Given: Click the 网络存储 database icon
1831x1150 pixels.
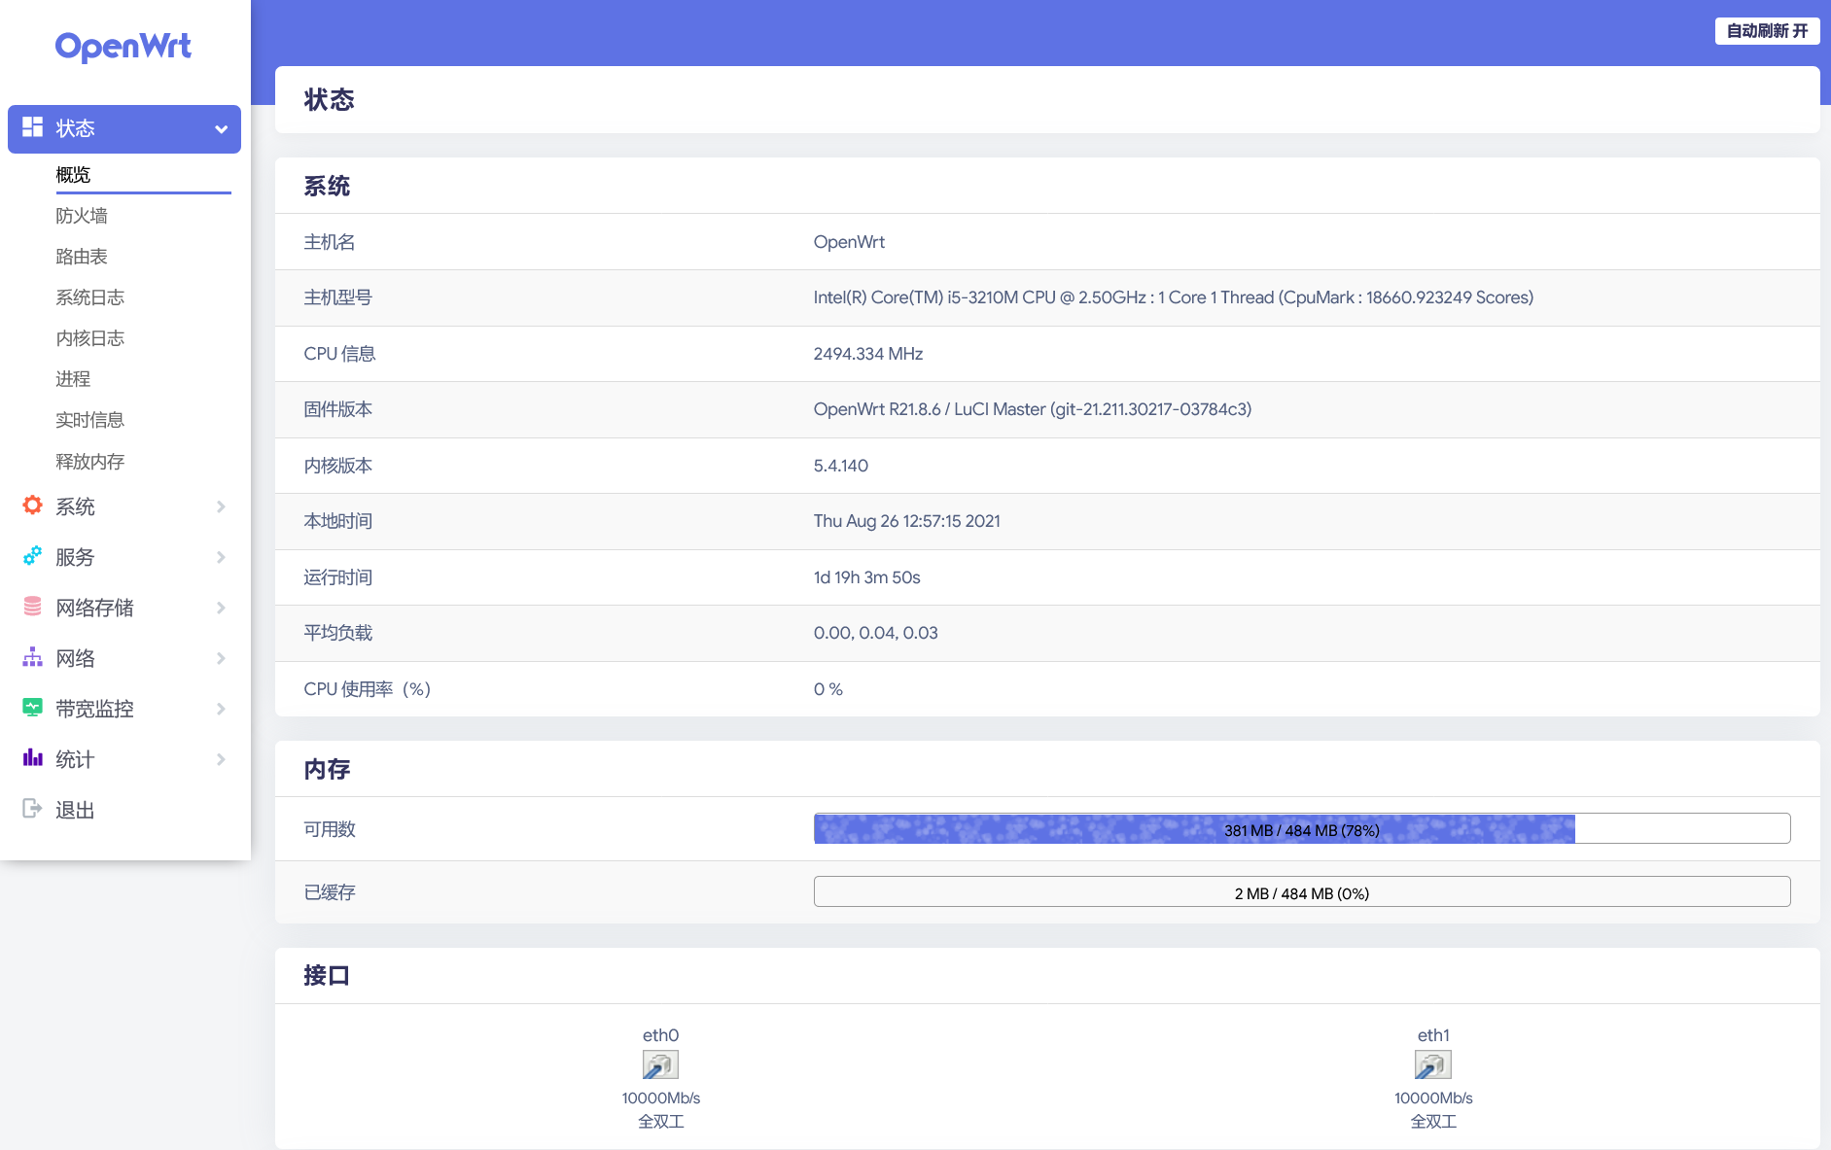Looking at the screenshot, I should (x=32, y=607).
